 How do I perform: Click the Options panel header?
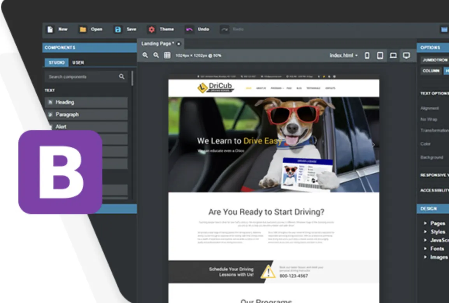point(433,48)
